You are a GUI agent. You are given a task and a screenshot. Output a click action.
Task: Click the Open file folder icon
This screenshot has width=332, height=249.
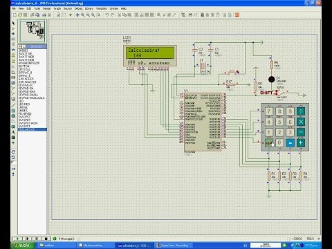click(x=20, y=15)
